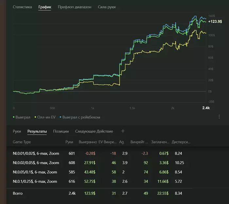Image resolution: width=229 pixels, height=204 pixels.
Task: Click the Всего totals row
Action: [18, 194]
